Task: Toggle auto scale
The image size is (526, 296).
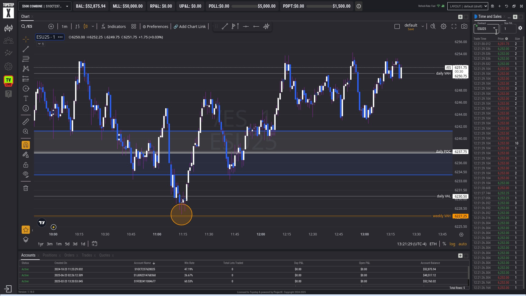Action: [463, 244]
